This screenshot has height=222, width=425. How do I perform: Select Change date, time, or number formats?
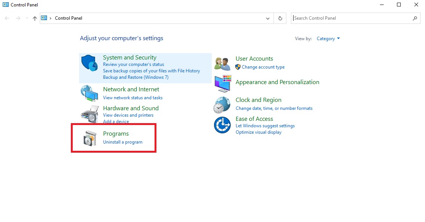274,108
